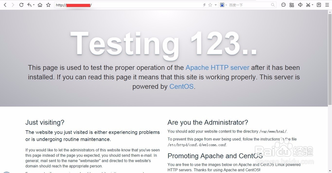The height and width of the screenshot is (173, 332).
Task: Click the undo close tab arrow icon
Action: 30,5
